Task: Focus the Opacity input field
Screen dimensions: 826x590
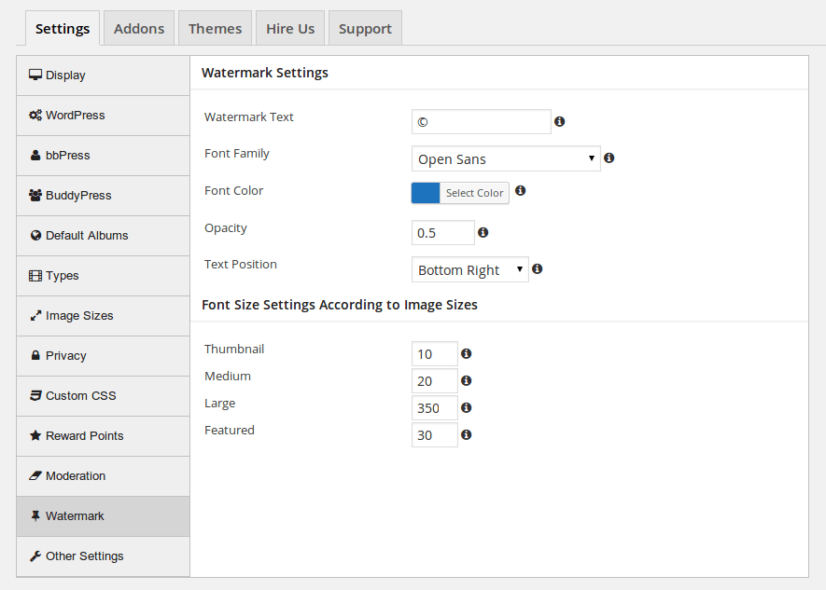Action: point(443,232)
